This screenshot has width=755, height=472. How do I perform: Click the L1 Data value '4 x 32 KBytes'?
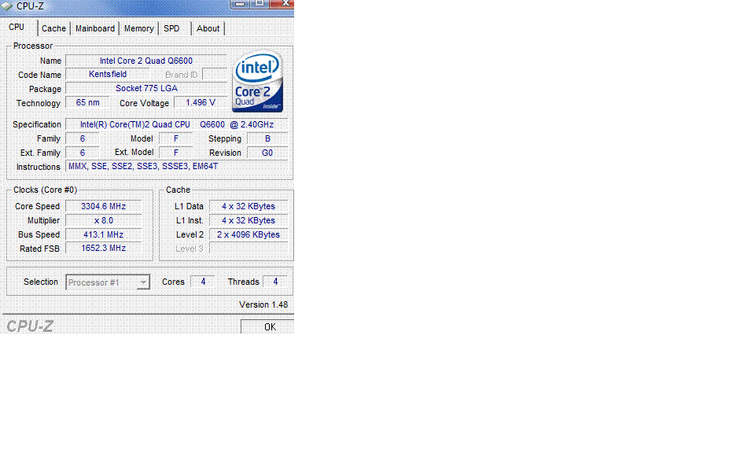[249, 206]
